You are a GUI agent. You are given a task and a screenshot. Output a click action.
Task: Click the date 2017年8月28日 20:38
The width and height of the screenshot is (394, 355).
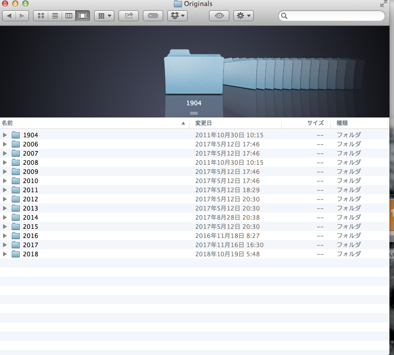[x=227, y=218]
